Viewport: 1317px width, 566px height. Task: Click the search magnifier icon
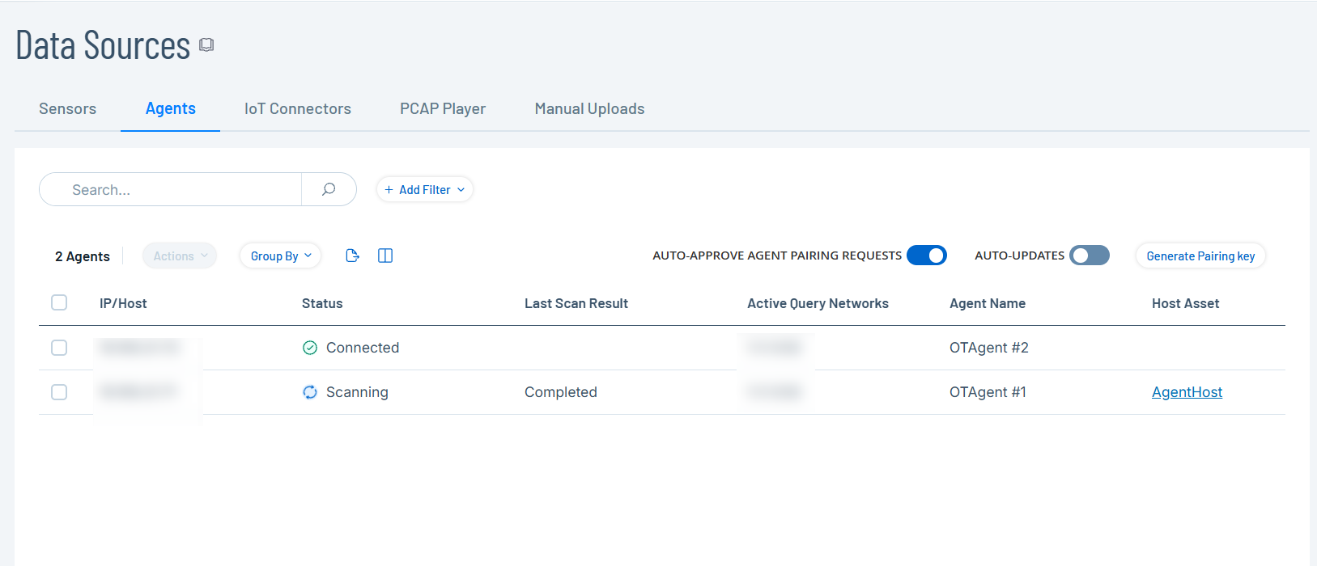coord(329,189)
